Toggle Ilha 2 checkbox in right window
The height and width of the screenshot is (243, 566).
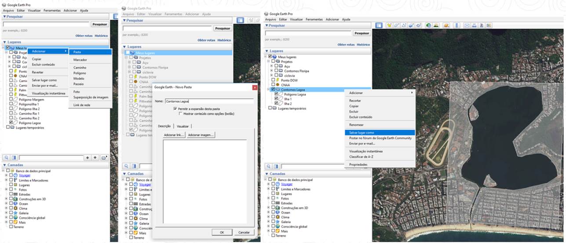click(x=276, y=104)
